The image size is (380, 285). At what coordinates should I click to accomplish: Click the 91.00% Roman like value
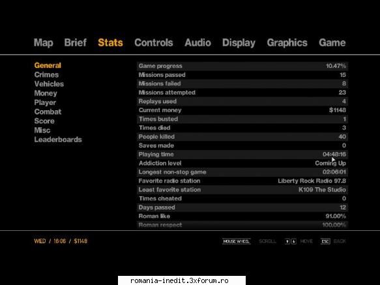[x=336, y=216]
